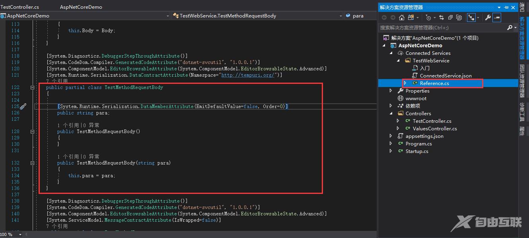Open Properties via the wrench icon
The height and width of the screenshot is (238, 529).
[488, 17]
